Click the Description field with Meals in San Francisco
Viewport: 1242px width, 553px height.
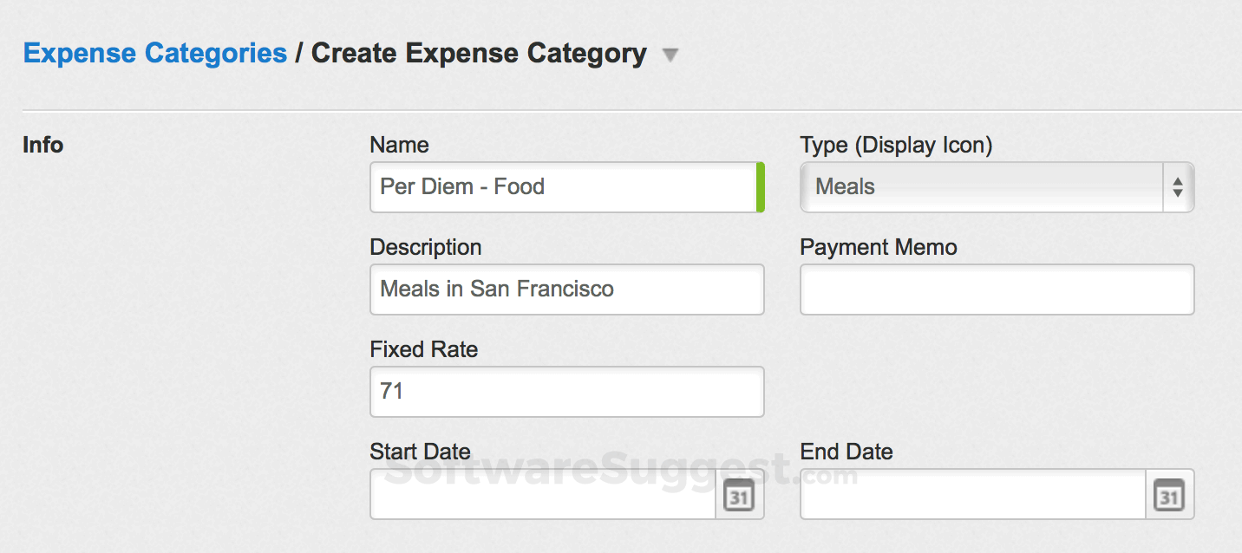click(566, 290)
